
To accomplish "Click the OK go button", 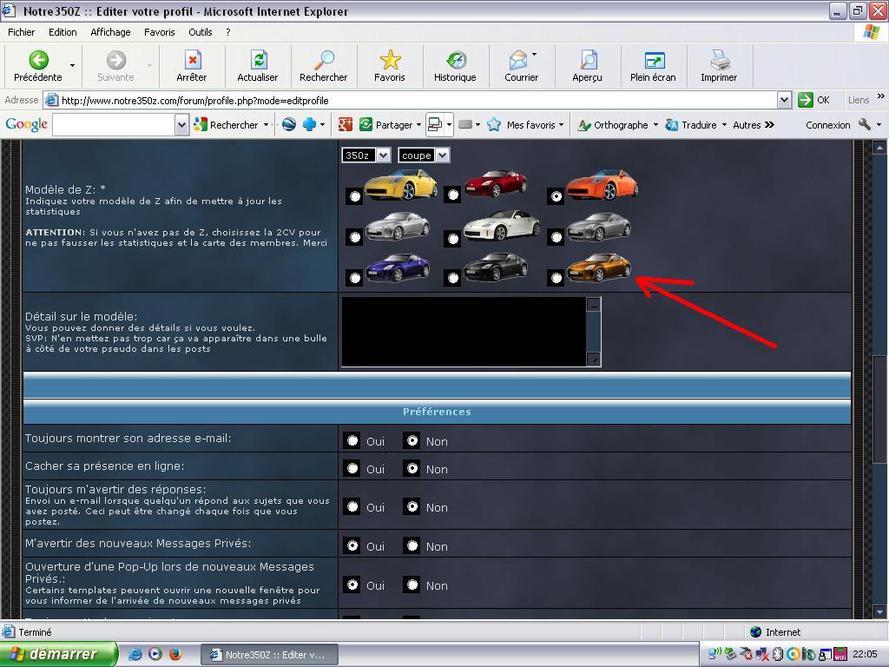I will pyautogui.click(x=813, y=100).
